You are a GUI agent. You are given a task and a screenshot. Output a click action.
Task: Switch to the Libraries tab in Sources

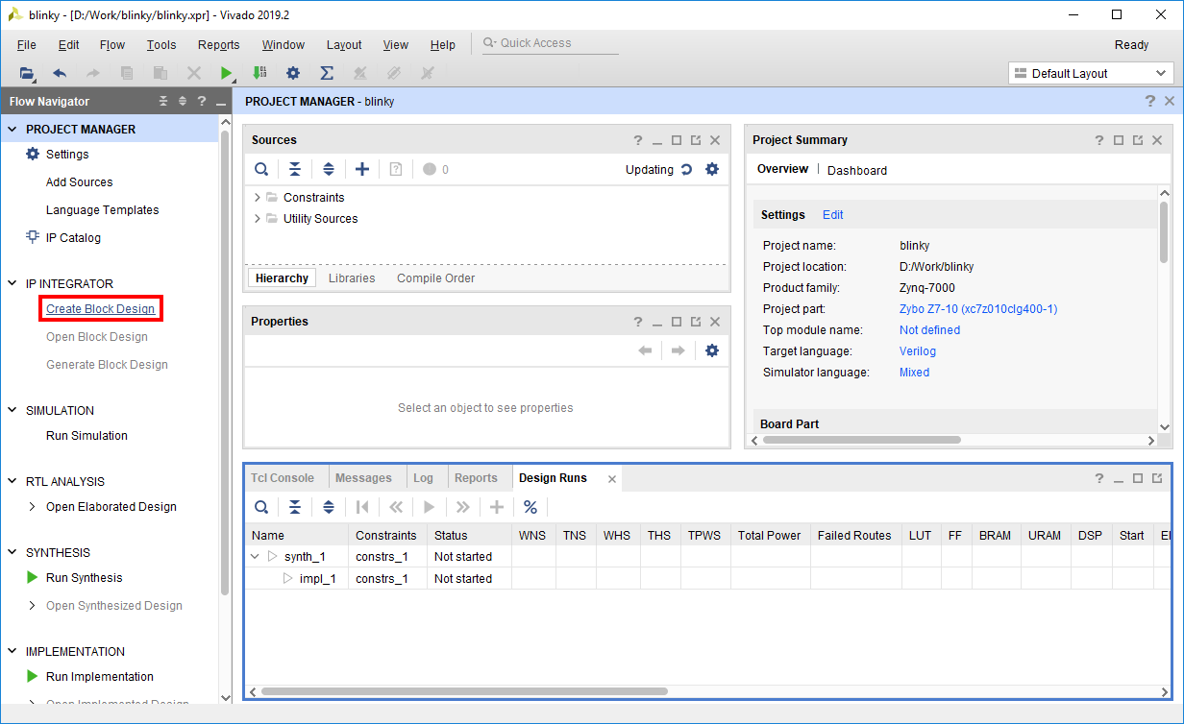pyautogui.click(x=352, y=278)
